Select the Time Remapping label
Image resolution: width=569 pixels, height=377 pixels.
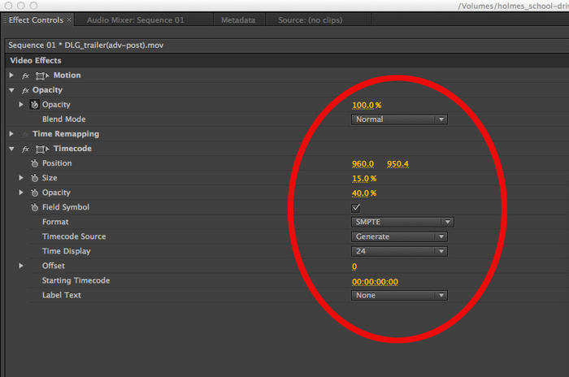tap(66, 134)
